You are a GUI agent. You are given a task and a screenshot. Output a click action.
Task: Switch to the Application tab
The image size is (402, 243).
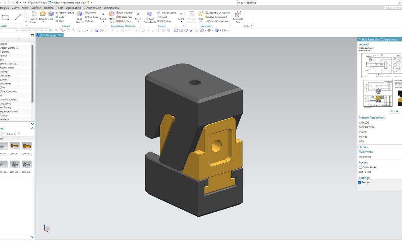point(73,8)
